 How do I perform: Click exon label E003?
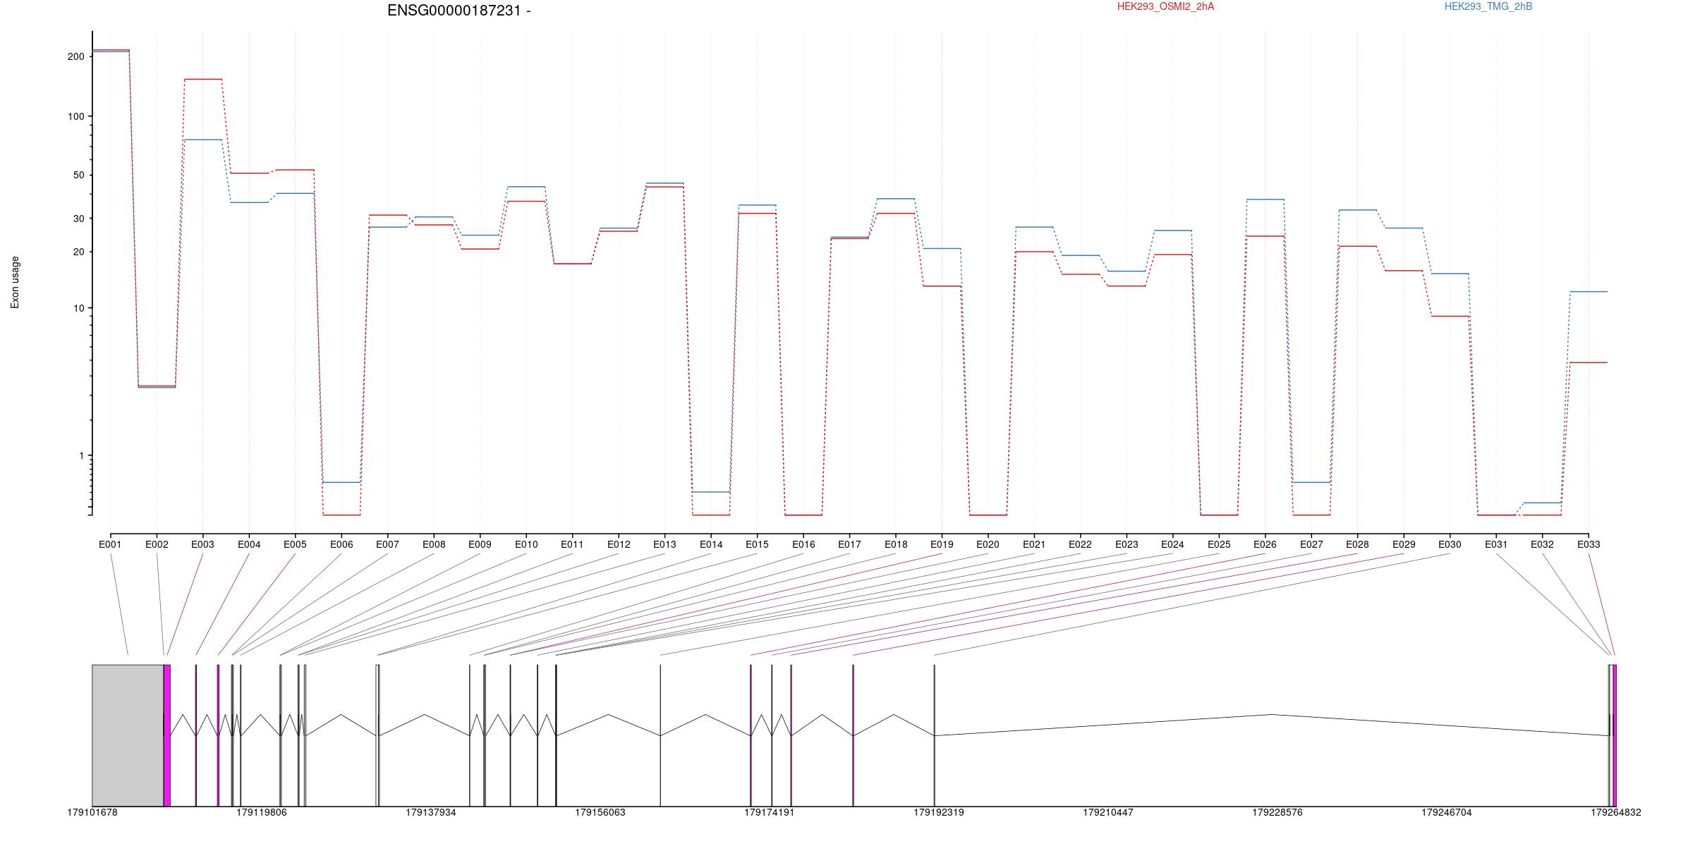(x=202, y=544)
